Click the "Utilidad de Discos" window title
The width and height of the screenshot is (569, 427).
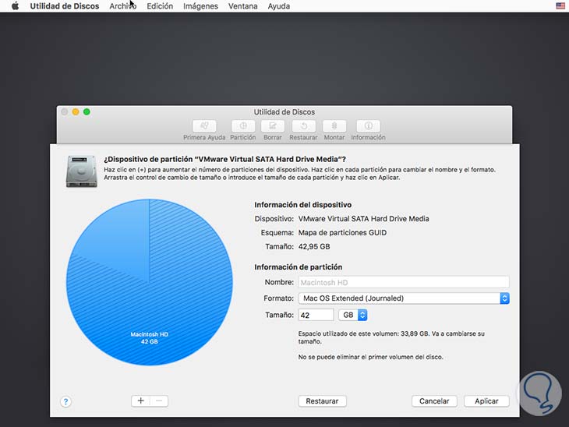284,112
